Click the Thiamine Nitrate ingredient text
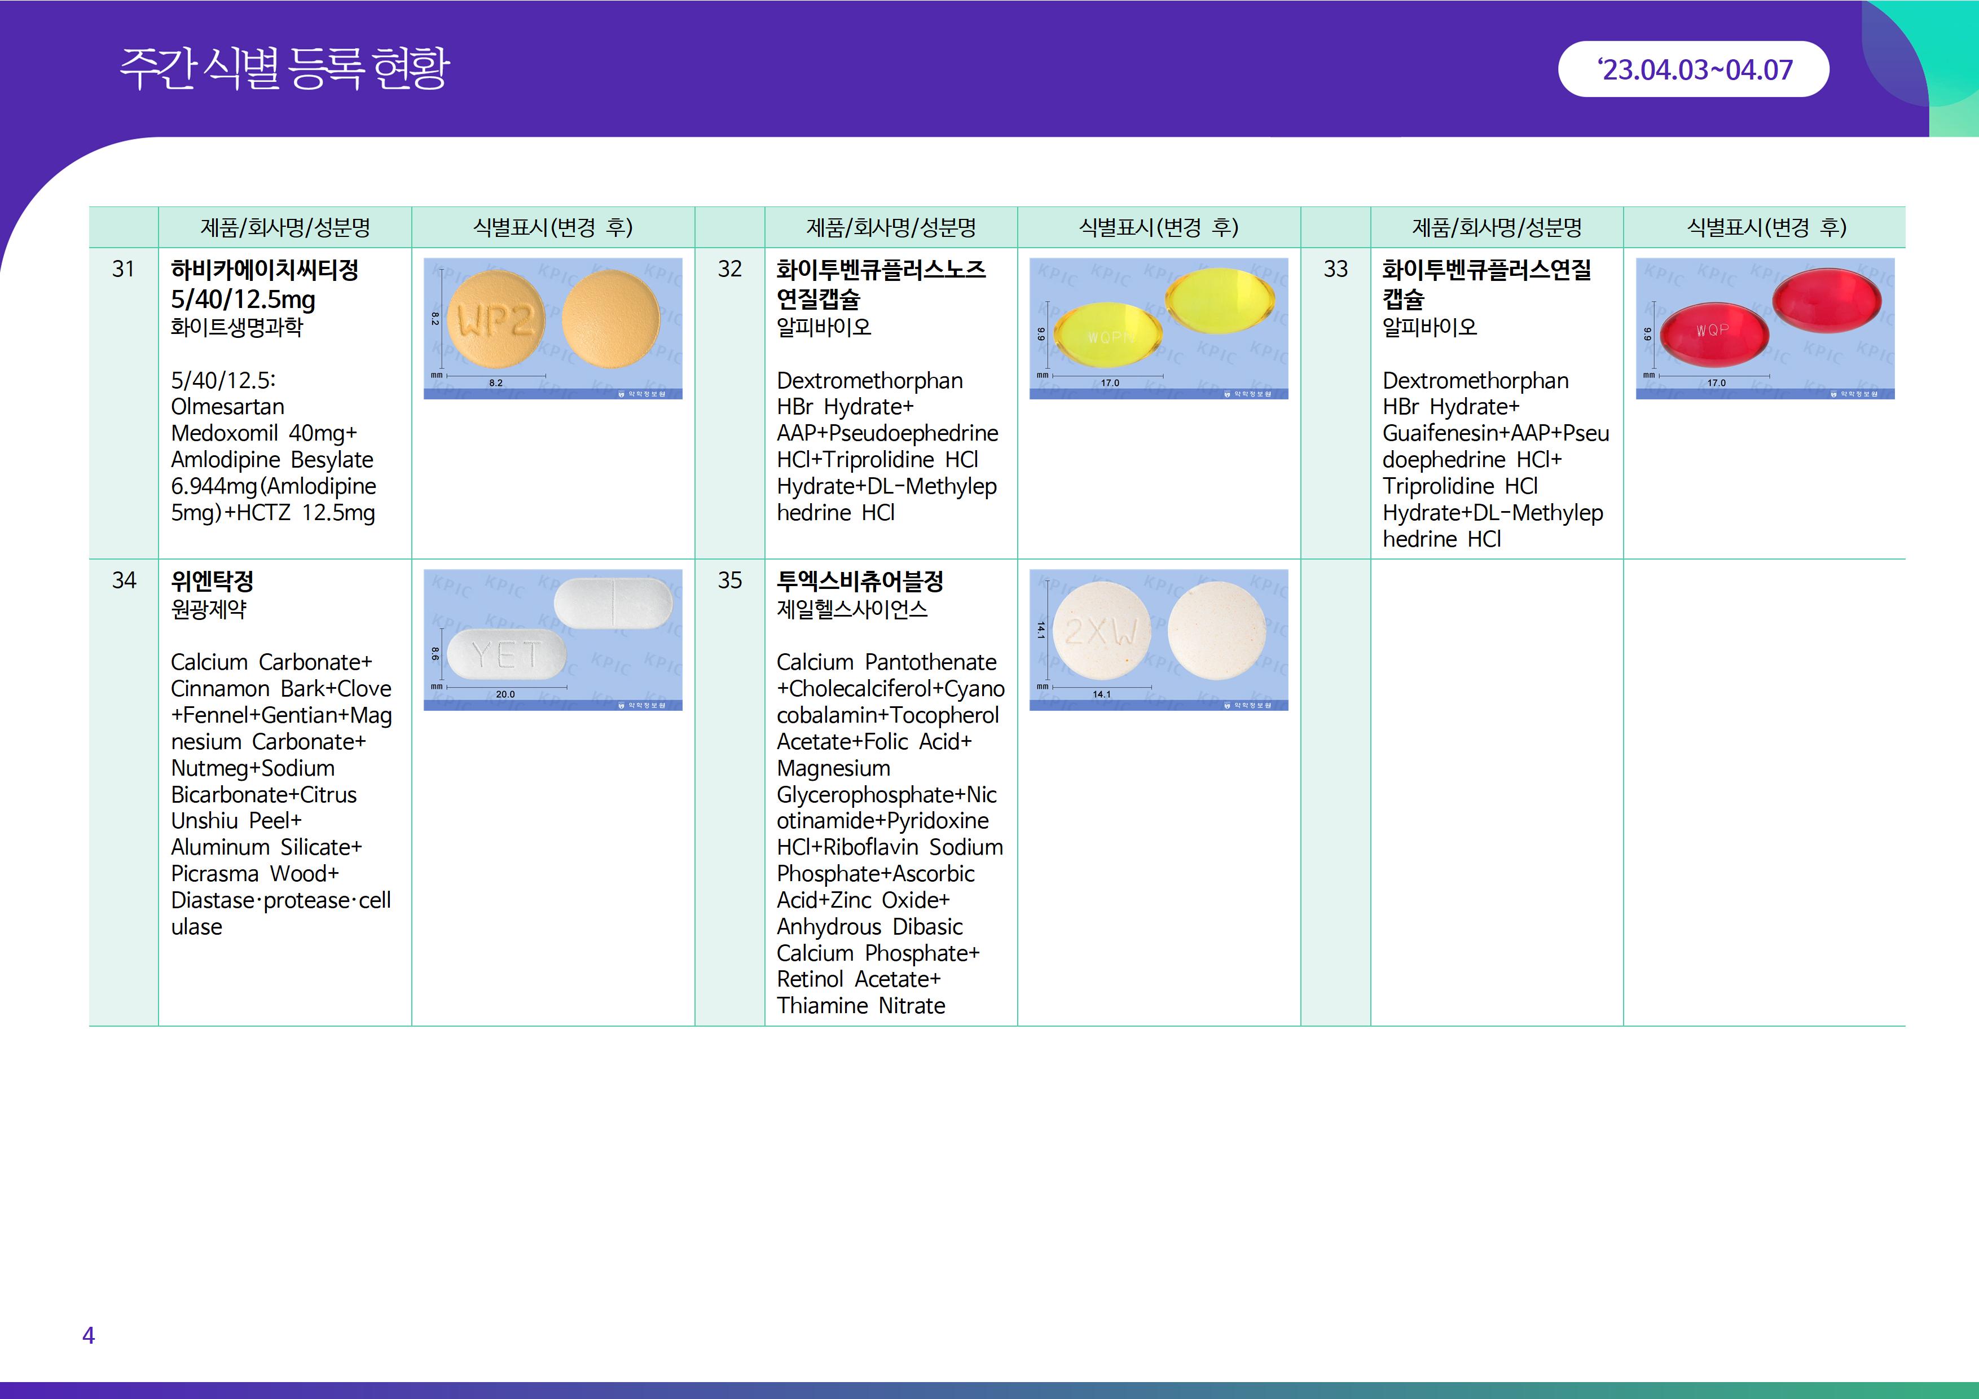This screenshot has width=1979, height=1399. 860,1006
